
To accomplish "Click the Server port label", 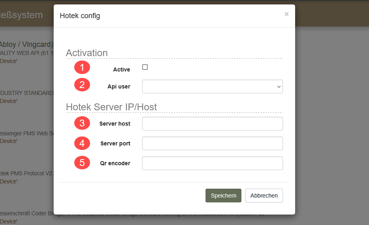I will coord(115,143).
